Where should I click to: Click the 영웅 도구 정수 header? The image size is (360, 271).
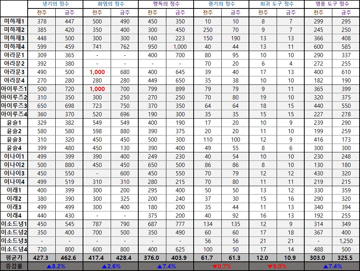[x=332, y=4]
